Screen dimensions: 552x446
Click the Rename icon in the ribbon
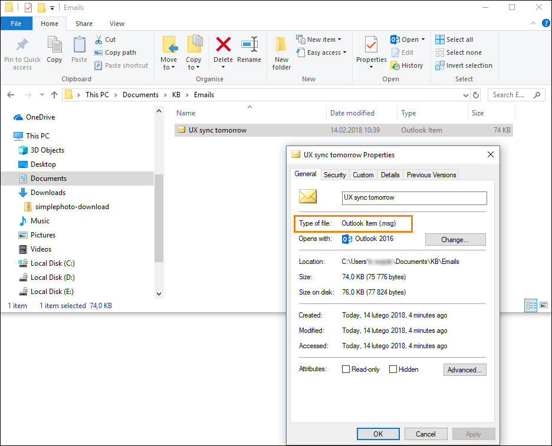[249, 46]
